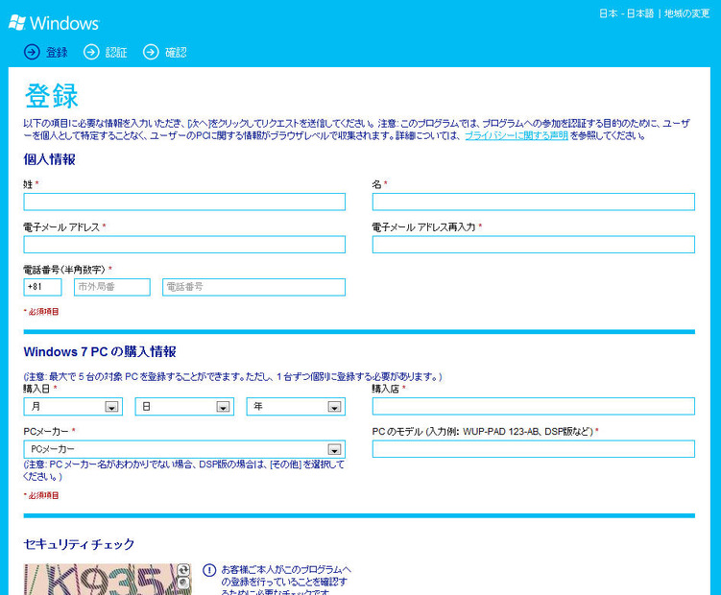Select the 登録 step tab

click(x=57, y=53)
